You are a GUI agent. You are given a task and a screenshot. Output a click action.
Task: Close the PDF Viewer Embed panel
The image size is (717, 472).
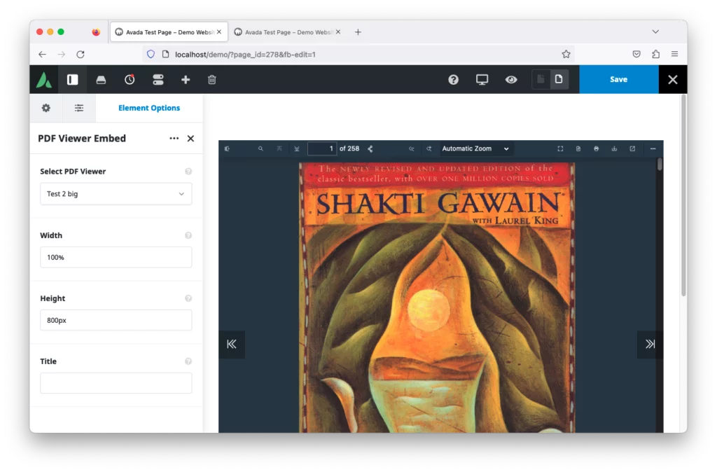(190, 138)
